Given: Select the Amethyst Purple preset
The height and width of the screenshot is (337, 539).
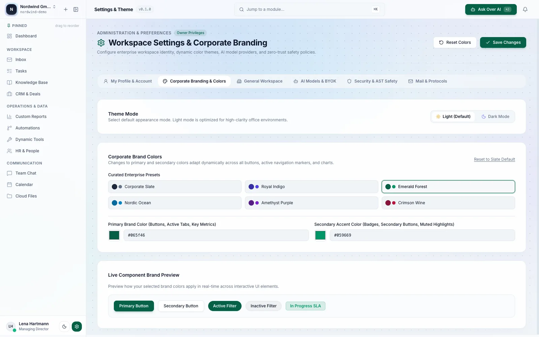Looking at the screenshot, I should coord(312,203).
